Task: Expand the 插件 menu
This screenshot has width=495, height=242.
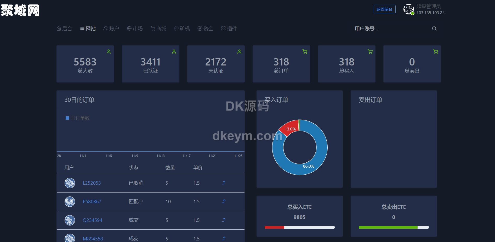Action: (x=229, y=29)
